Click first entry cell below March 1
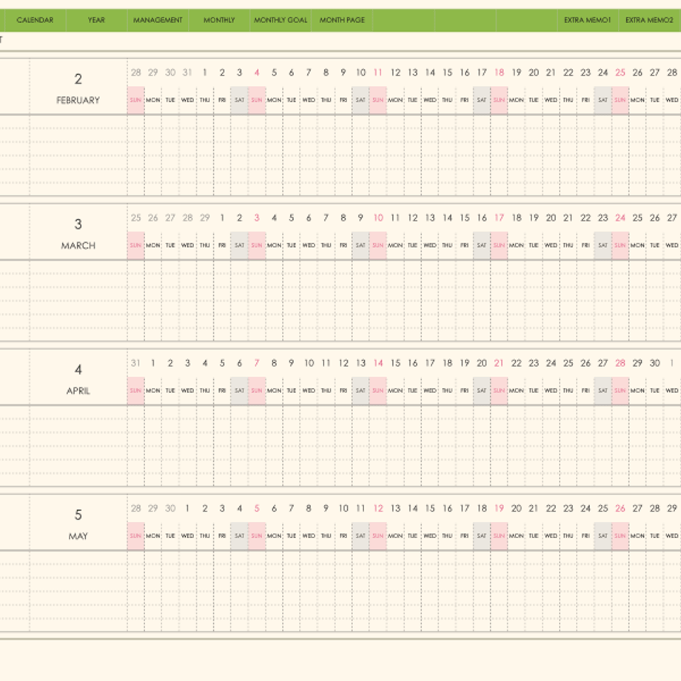Image resolution: width=681 pixels, height=681 pixels. (x=222, y=268)
